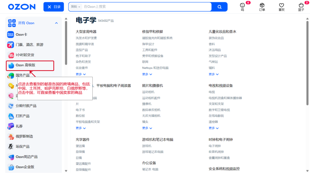Open the 运动相机 link
The image size is (310, 173).
tap(148, 92)
